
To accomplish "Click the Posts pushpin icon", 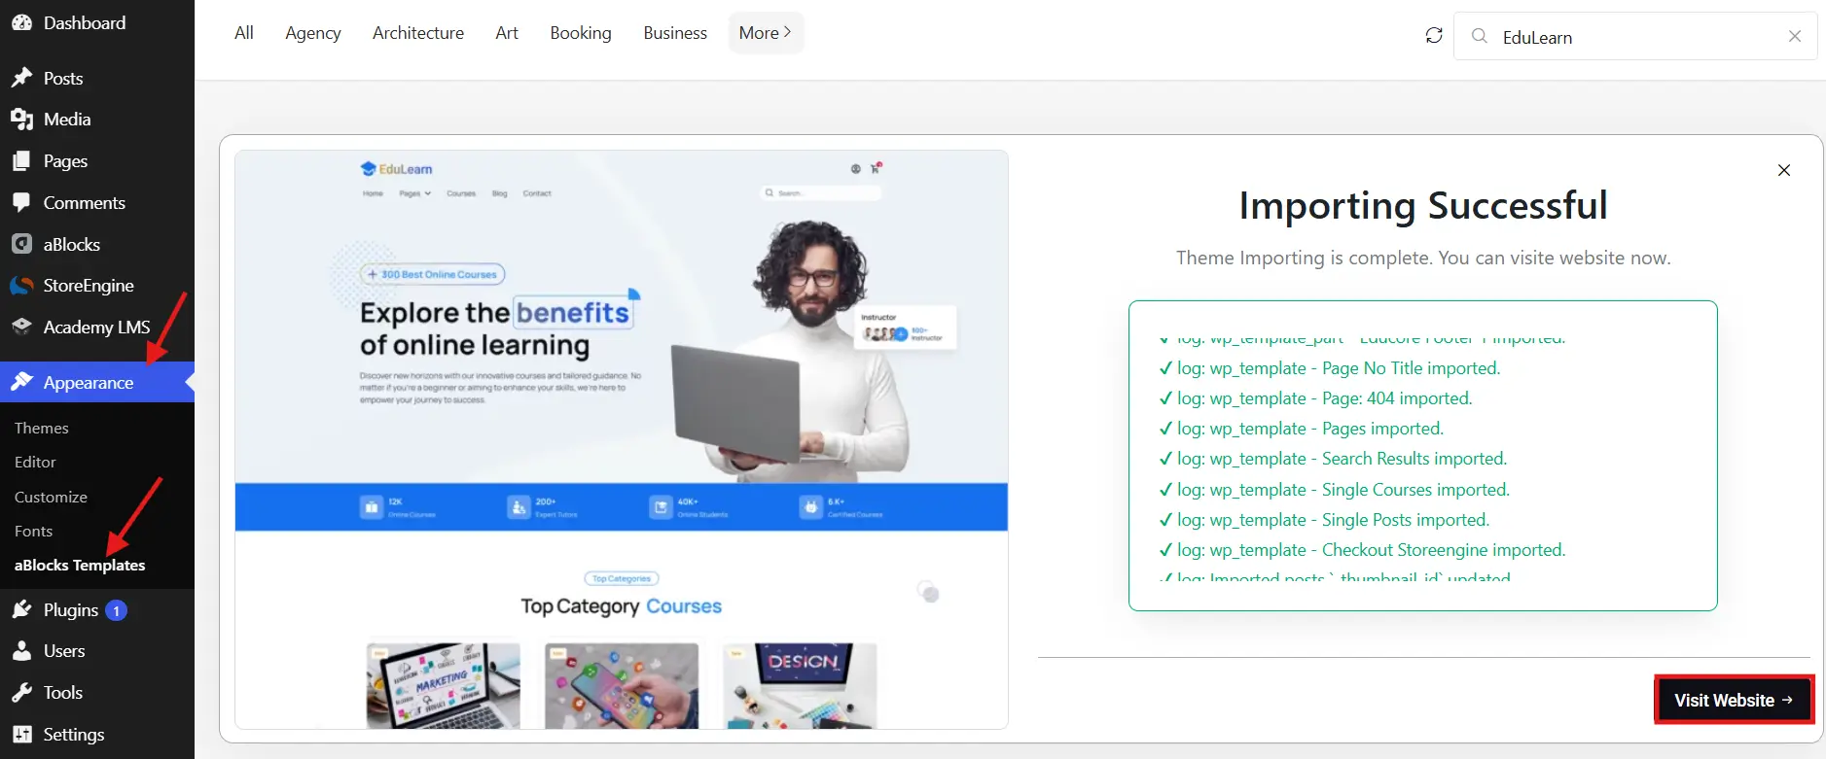I will (x=21, y=78).
